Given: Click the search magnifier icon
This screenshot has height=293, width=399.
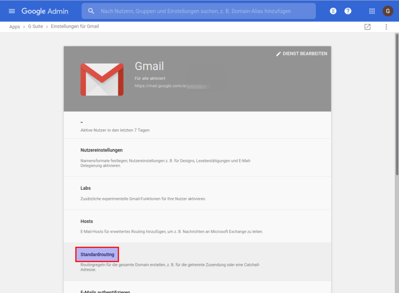Looking at the screenshot, I should [x=91, y=11].
